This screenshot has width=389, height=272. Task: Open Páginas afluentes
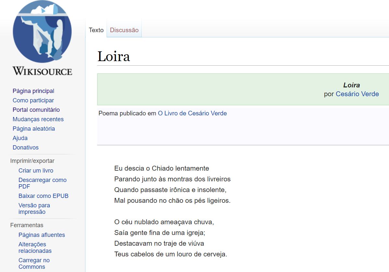click(x=42, y=235)
